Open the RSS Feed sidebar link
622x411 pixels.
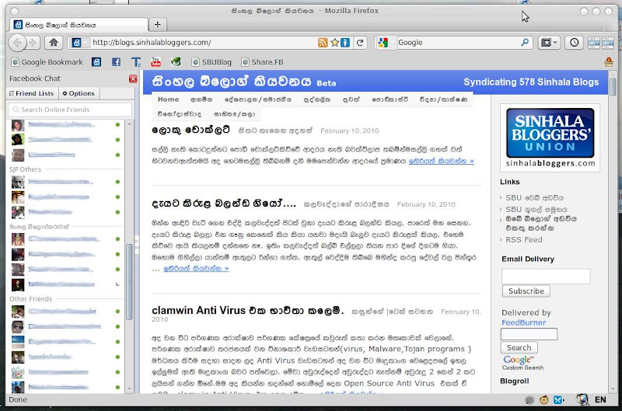523,239
